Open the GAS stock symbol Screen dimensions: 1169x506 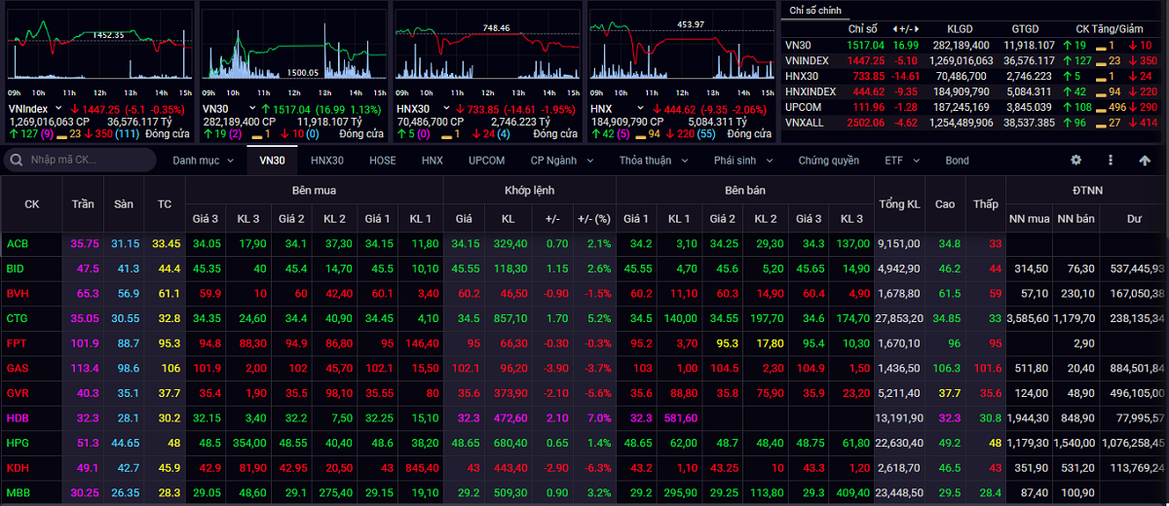pyautogui.click(x=17, y=369)
